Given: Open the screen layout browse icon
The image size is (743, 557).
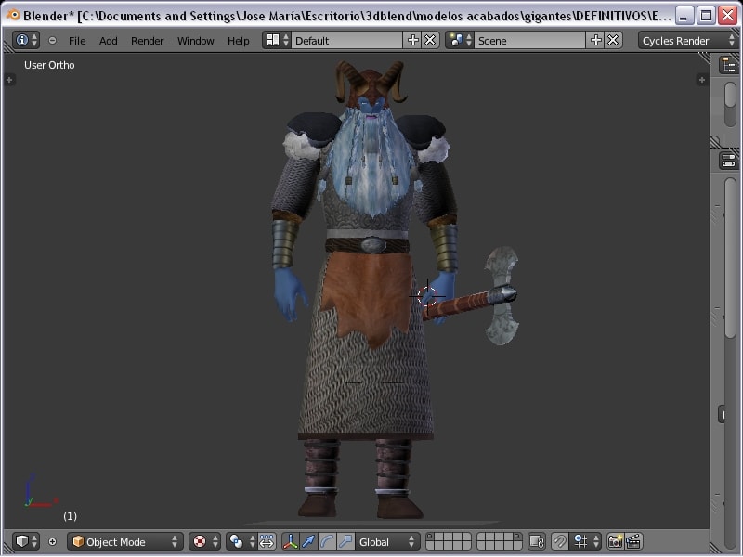Looking at the screenshot, I should point(277,40).
